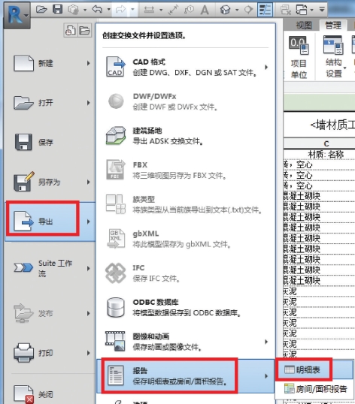The image size is (355, 404).
Task: Expand the undo history dropdown arrow
Action: (x=109, y=10)
